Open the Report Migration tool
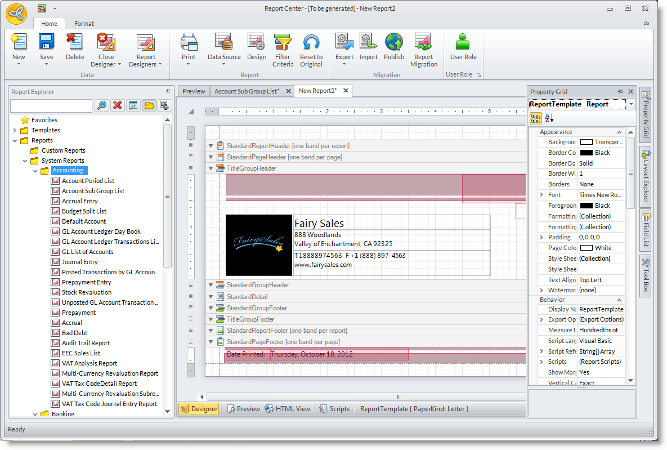Screen dimensions: 667x450 tap(423, 43)
